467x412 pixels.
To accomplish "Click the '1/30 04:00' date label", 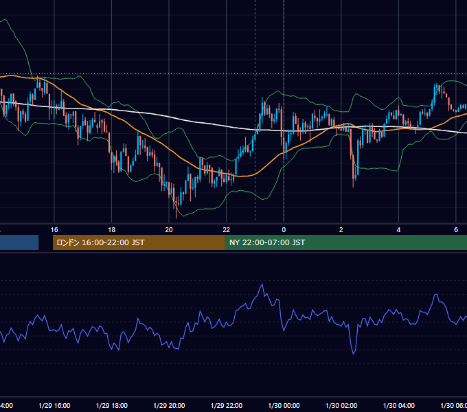I will (x=399, y=405).
